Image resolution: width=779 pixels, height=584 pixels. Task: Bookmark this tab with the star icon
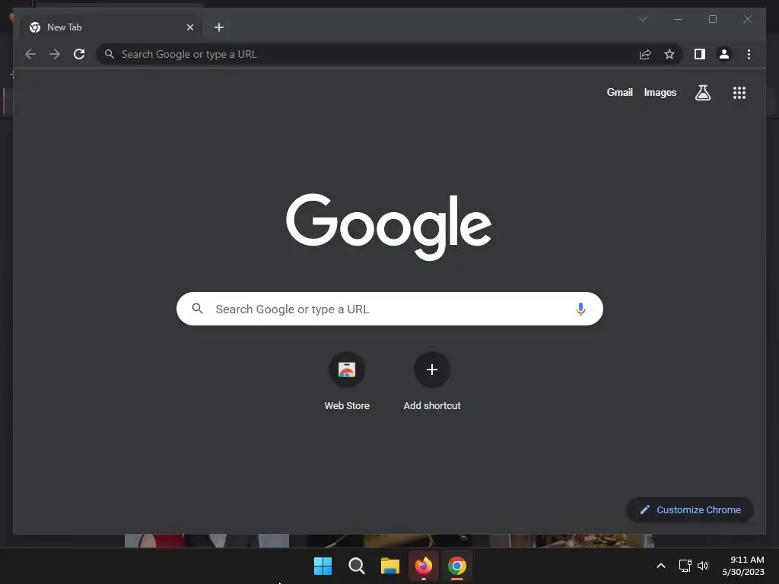[x=669, y=54]
